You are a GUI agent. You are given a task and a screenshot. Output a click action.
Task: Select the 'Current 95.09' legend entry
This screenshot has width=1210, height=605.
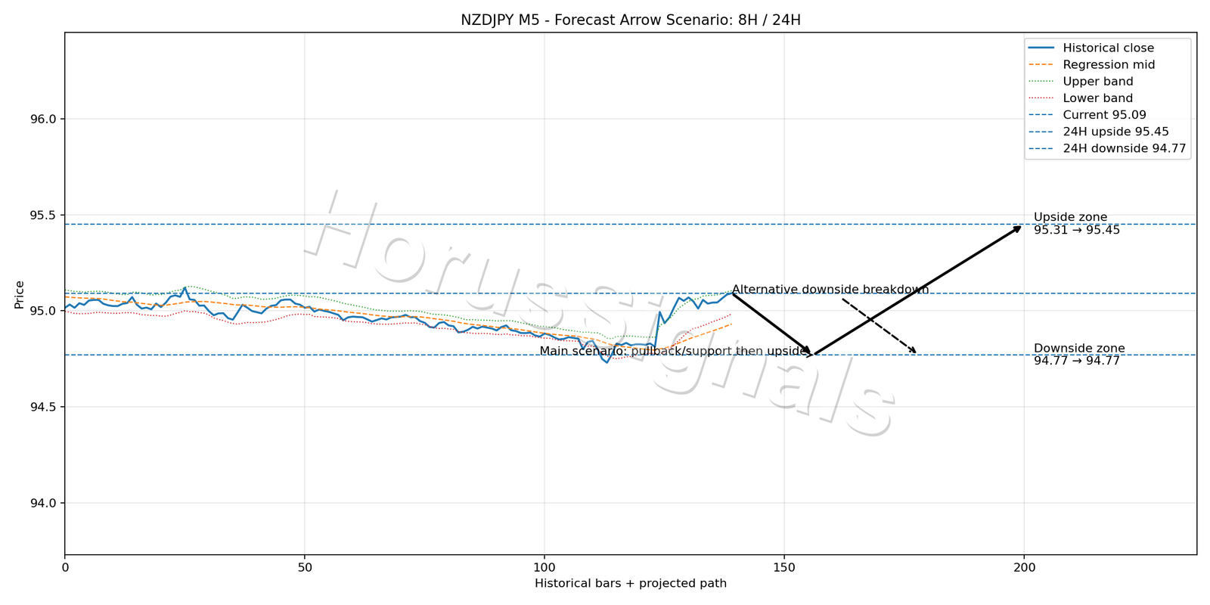(1087, 115)
